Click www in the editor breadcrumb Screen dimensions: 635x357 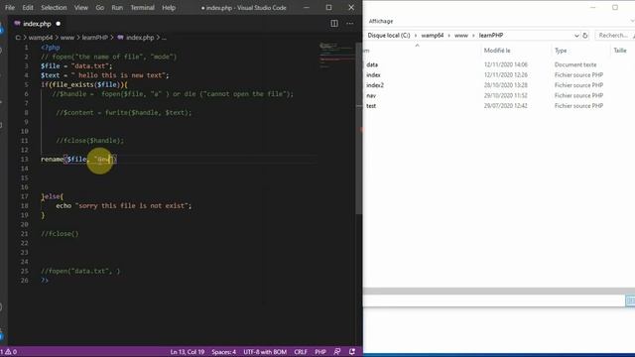(67, 38)
